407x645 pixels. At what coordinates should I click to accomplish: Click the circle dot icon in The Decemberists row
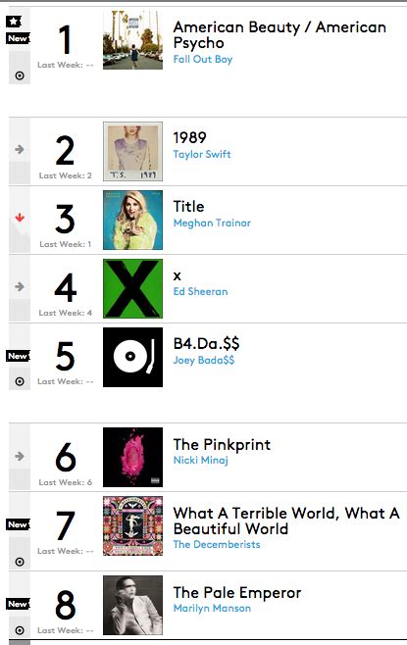click(20, 562)
